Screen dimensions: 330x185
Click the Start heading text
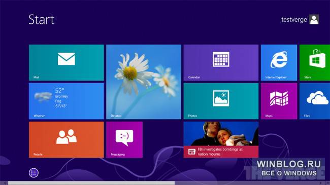click(42, 20)
